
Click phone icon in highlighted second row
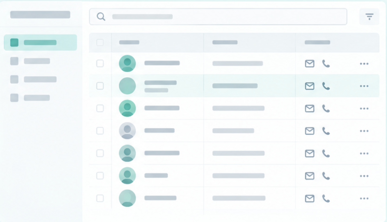[x=326, y=86]
